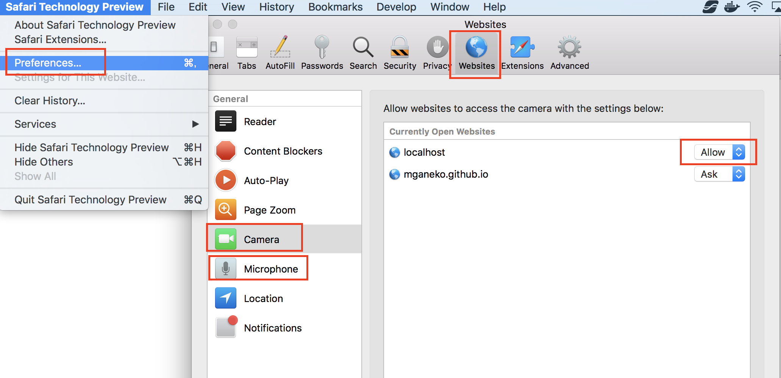Open the Help menu

(x=494, y=7)
